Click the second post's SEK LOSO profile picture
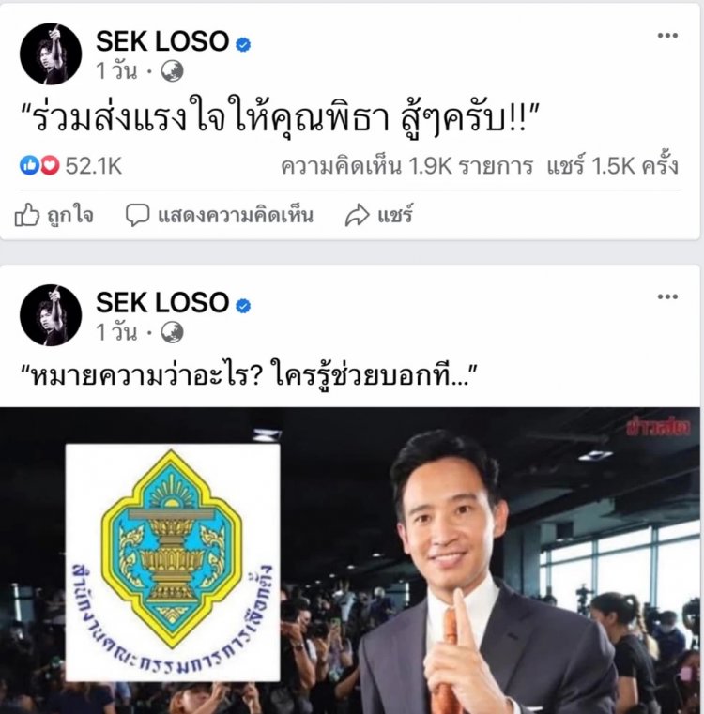Viewport: 704px width, 714px height. click(51, 315)
